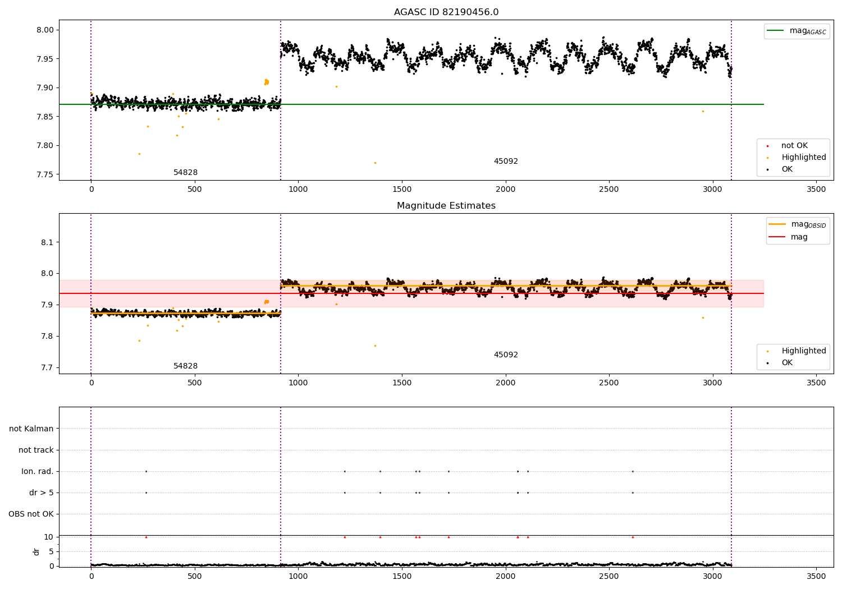Viewport: 842px width, 589px height.
Task: Click the first red triangle marker in dr panel
Action: point(146,537)
